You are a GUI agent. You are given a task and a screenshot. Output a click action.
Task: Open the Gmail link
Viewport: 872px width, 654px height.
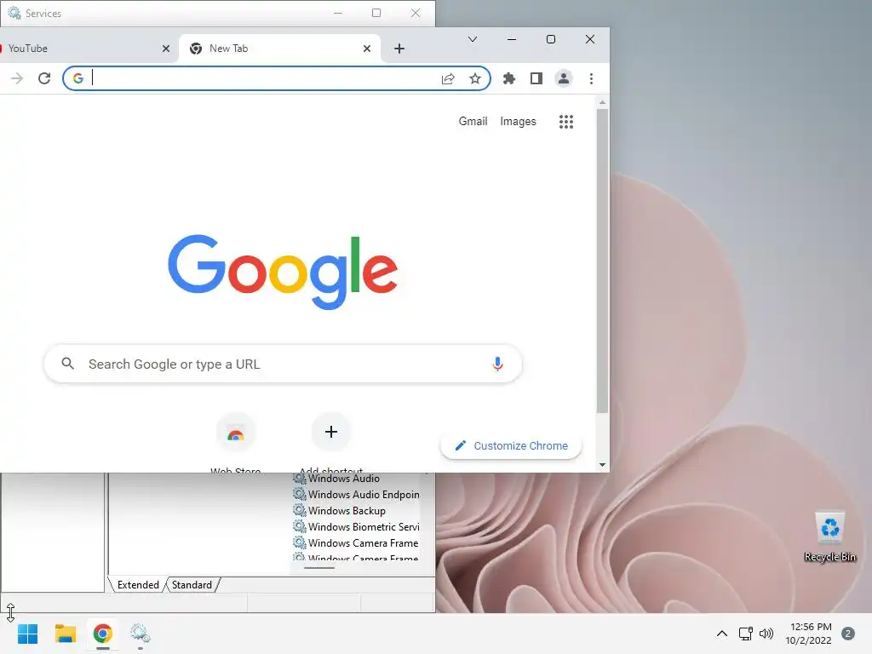click(x=473, y=121)
